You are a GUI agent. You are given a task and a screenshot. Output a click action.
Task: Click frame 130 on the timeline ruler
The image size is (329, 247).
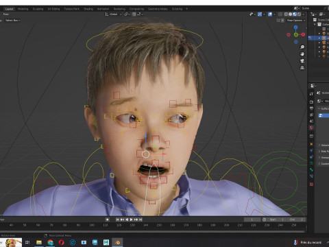click(132, 225)
